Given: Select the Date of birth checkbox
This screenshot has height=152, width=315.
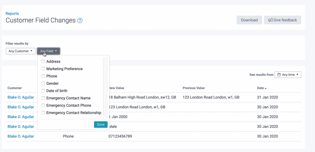Looking at the screenshot, I should 43,91.
